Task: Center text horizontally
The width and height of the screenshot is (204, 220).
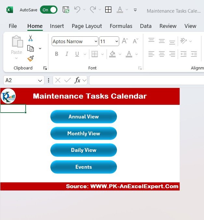Action: 162,54
